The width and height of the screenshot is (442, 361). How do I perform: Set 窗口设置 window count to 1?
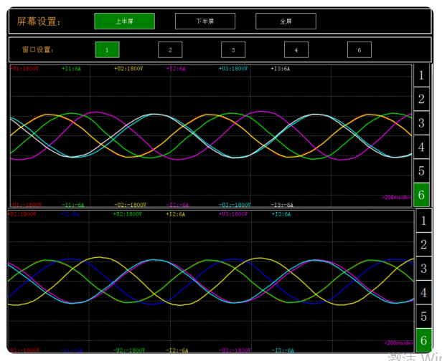click(107, 50)
